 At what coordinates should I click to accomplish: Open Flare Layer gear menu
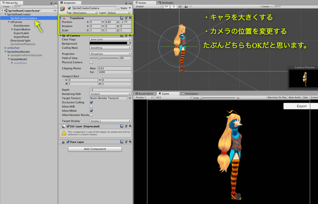coord(130,142)
